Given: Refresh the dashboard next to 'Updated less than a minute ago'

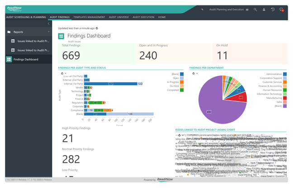Looking at the screenshot, I should click(97, 28).
